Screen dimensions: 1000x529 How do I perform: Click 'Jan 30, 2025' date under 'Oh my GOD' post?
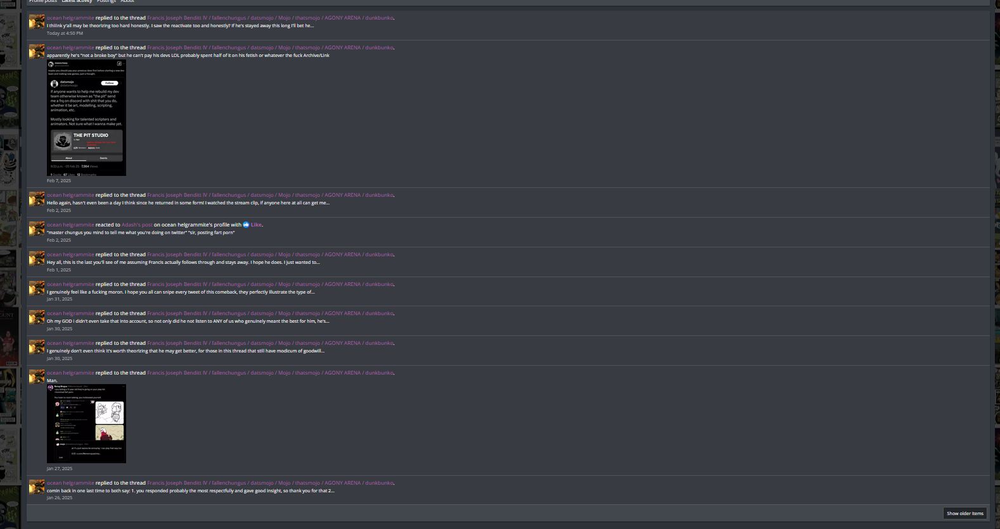60,328
